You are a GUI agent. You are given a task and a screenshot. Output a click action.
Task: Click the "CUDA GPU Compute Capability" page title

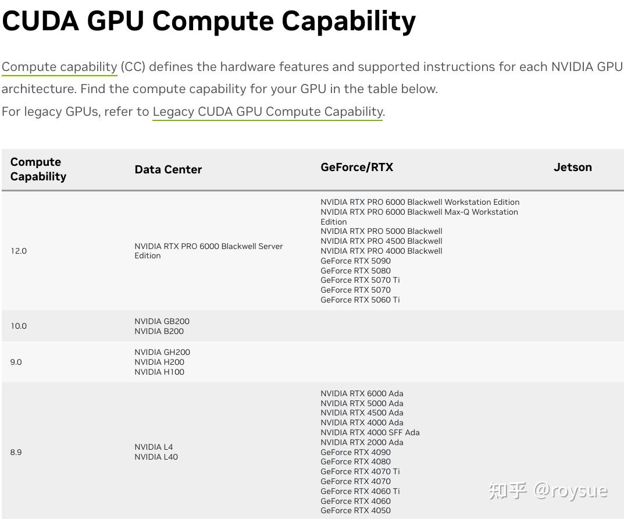pyautogui.click(x=209, y=22)
